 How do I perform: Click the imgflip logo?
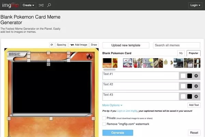[x=10, y=5]
